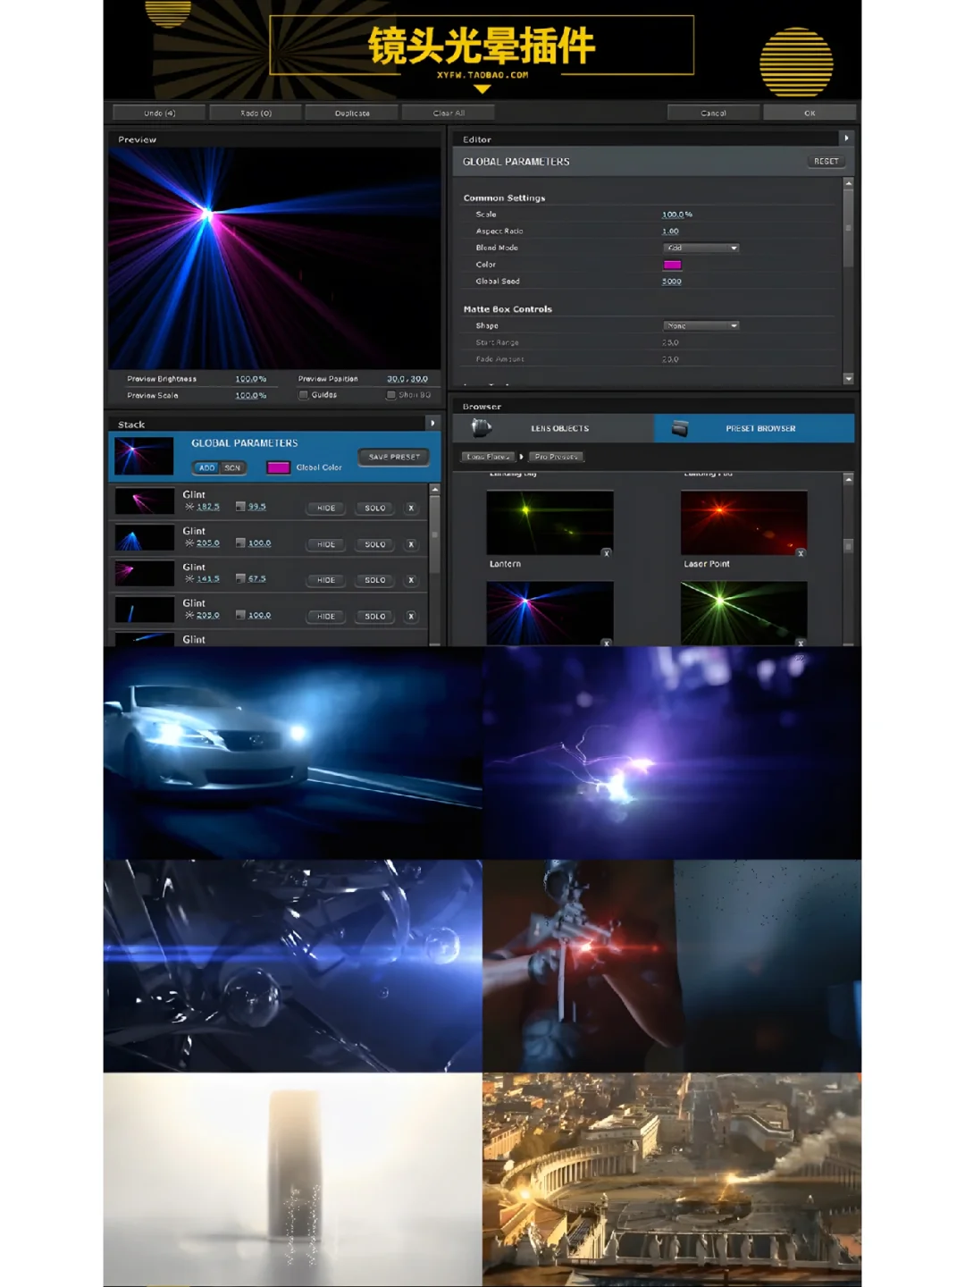Click Clear All

pyautogui.click(x=449, y=113)
